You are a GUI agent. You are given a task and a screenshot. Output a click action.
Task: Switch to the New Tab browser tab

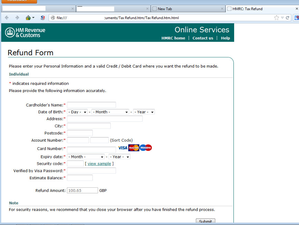185,9
